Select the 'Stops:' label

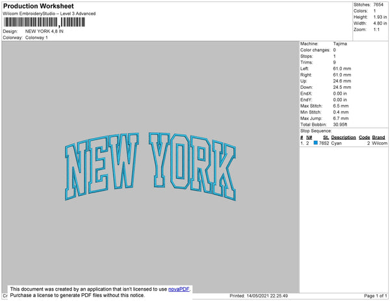(x=306, y=56)
